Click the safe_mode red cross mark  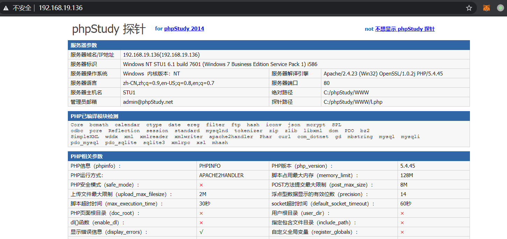point(201,185)
